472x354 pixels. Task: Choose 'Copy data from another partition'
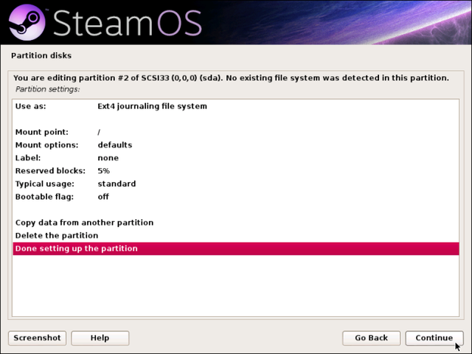(236, 223)
